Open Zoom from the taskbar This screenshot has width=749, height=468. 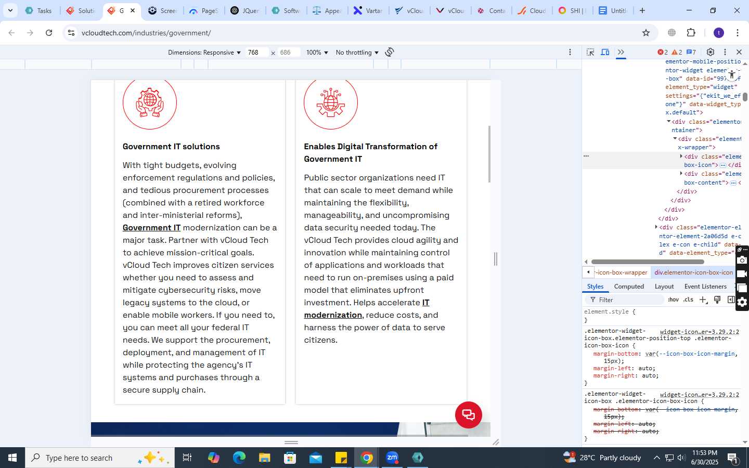[392, 458]
